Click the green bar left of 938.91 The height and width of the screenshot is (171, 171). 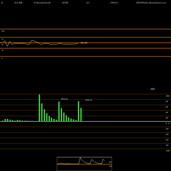click(x=79, y=111)
